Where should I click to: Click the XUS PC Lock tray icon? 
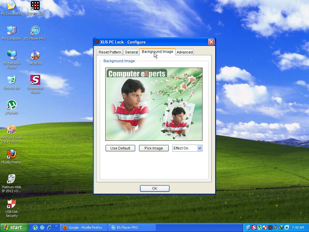(x=270, y=227)
